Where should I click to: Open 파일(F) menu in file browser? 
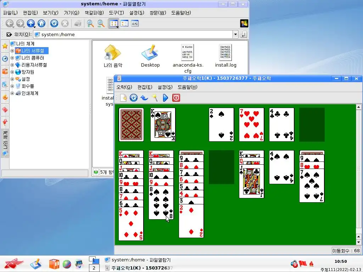10,13
